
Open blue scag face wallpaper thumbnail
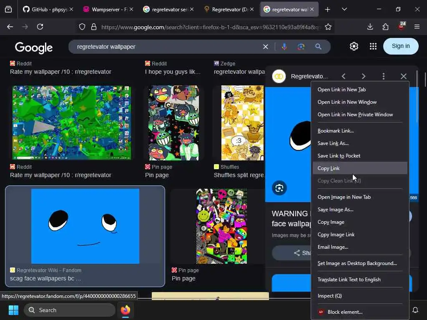pyautogui.click(x=85, y=226)
